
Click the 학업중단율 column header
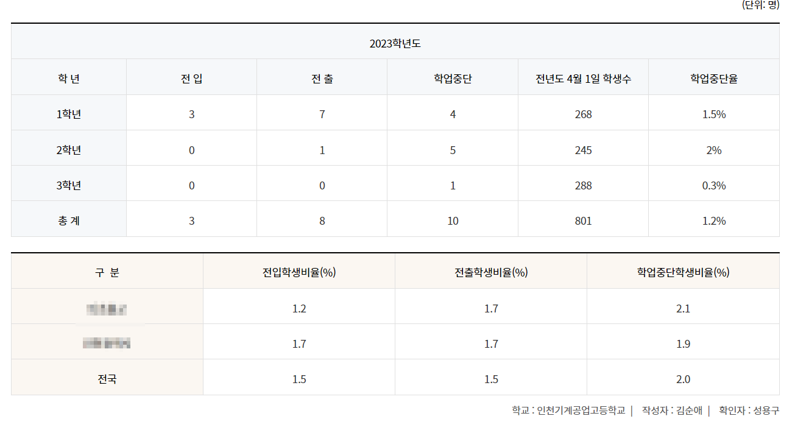click(x=713, y=77)
